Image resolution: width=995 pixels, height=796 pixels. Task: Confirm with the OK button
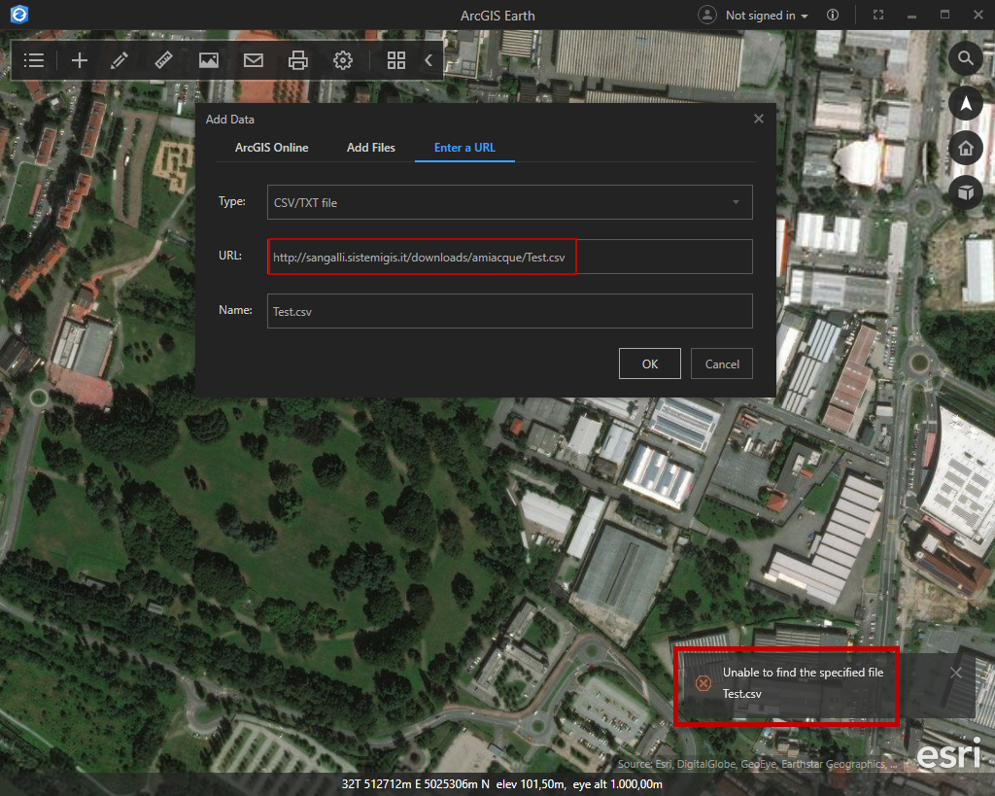click(650, 363)
